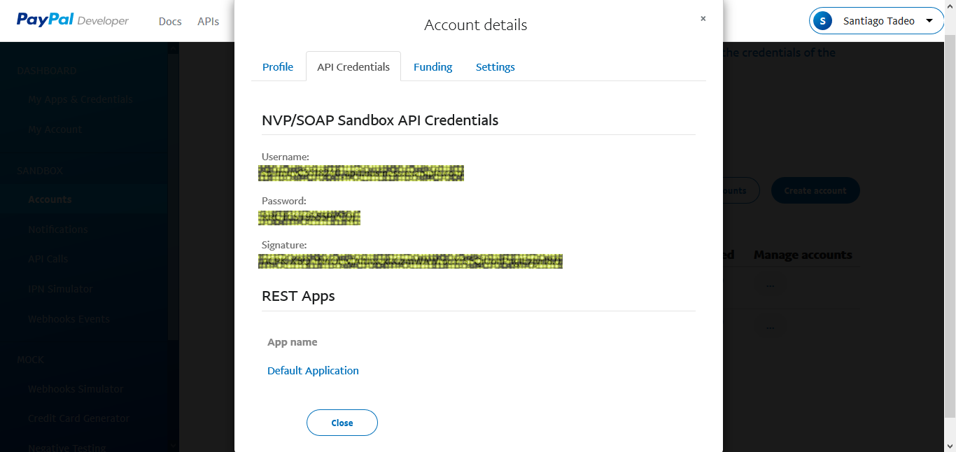Open the Default Application link
This screenshot has height=452, width=956.
pyautogui.click(x=313, y=371)
